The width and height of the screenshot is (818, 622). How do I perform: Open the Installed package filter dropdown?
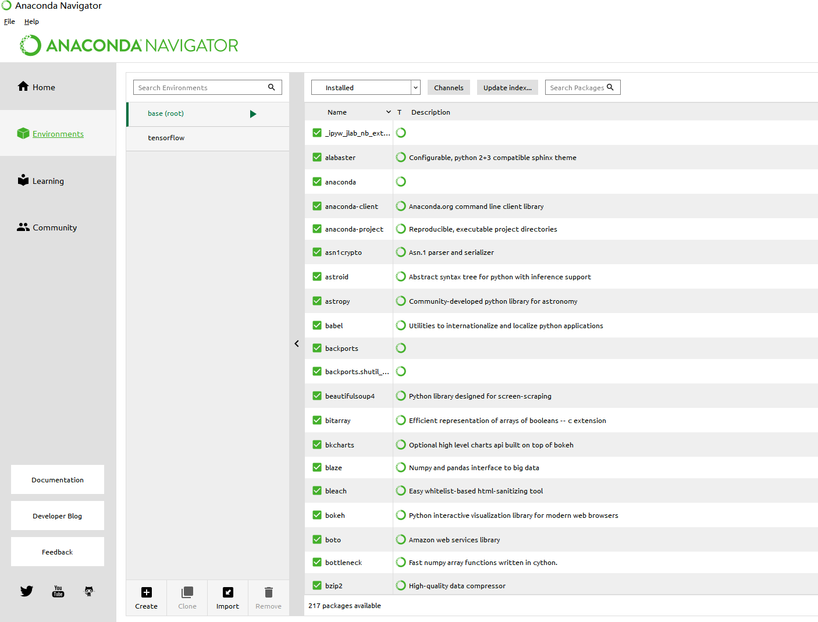point(366,87)
